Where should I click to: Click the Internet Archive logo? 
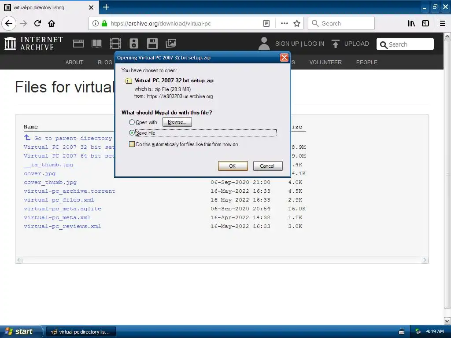pyautogui.click(x=33, y=44)
